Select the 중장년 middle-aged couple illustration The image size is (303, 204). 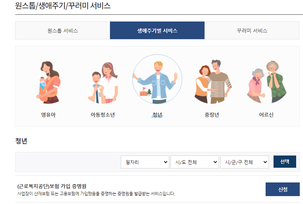tap(213, 82)
